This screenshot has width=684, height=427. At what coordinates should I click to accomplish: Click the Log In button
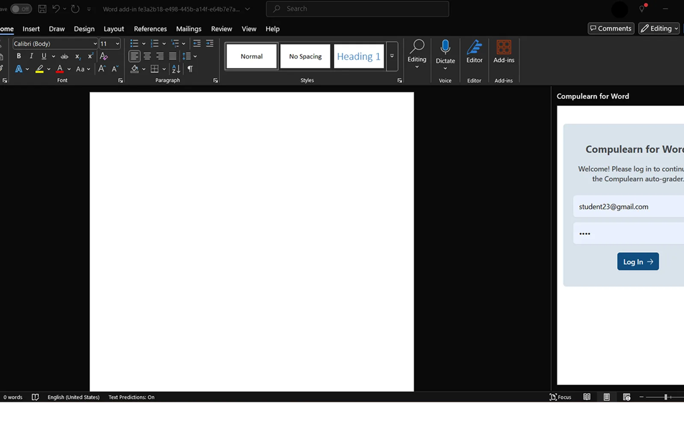(638, 261)
